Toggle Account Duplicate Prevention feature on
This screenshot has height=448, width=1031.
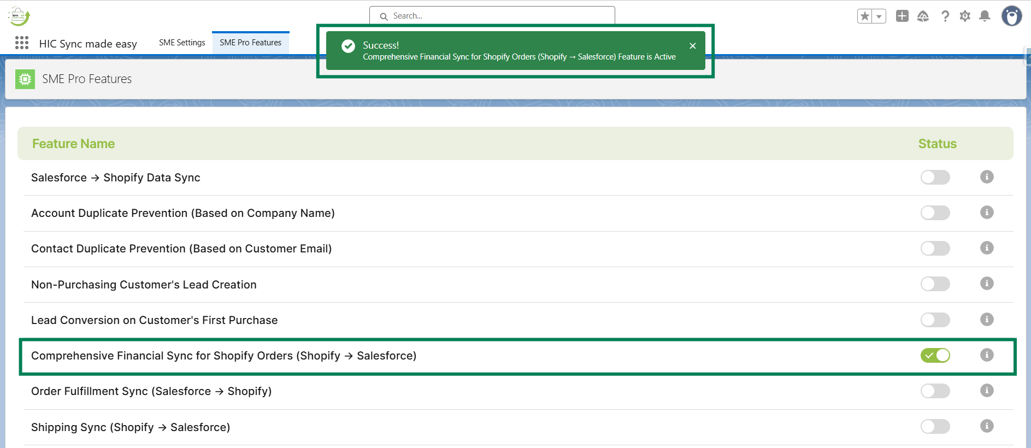click(x=935, y=213)
